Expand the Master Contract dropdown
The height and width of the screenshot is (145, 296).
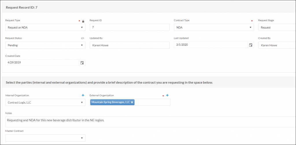click(x=82, y=138)
